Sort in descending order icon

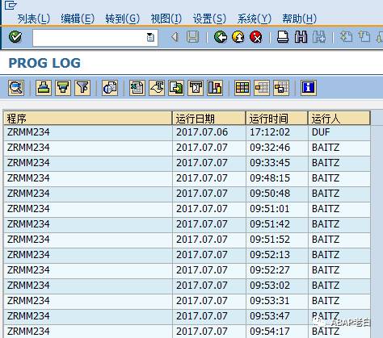63,88
